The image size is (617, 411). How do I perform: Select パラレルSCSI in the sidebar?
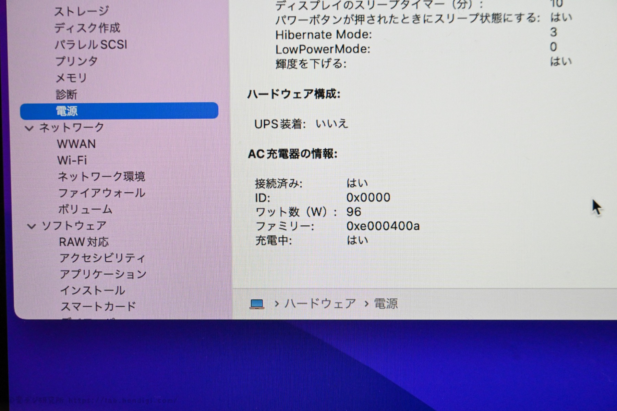(x=91, y=45)
